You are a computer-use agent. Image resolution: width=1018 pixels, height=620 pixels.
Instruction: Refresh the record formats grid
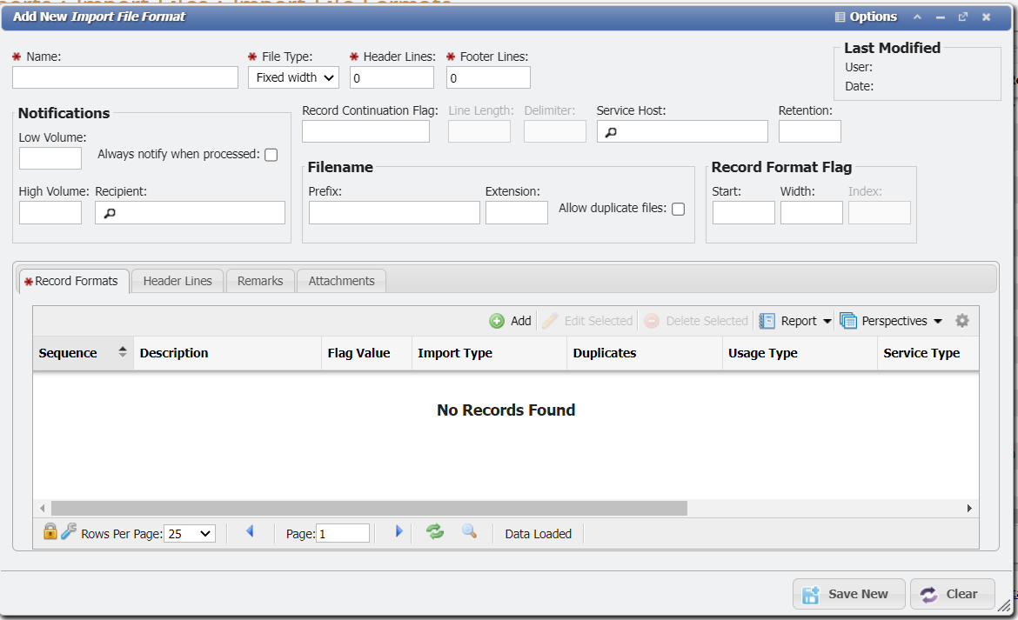click(435, 531)
